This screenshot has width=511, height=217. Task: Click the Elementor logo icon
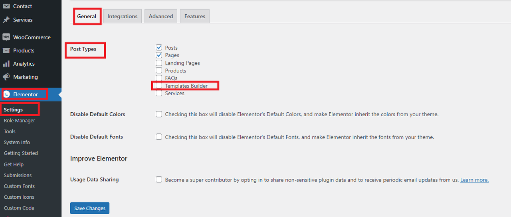[6, 94]
